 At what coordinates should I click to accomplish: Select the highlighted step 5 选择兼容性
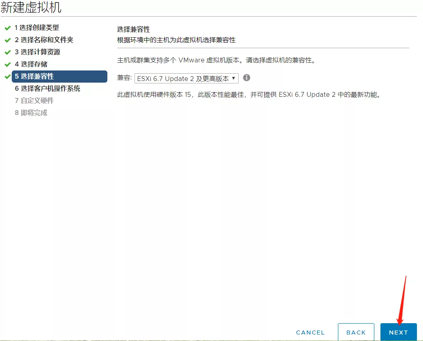[x=59, y=77]
